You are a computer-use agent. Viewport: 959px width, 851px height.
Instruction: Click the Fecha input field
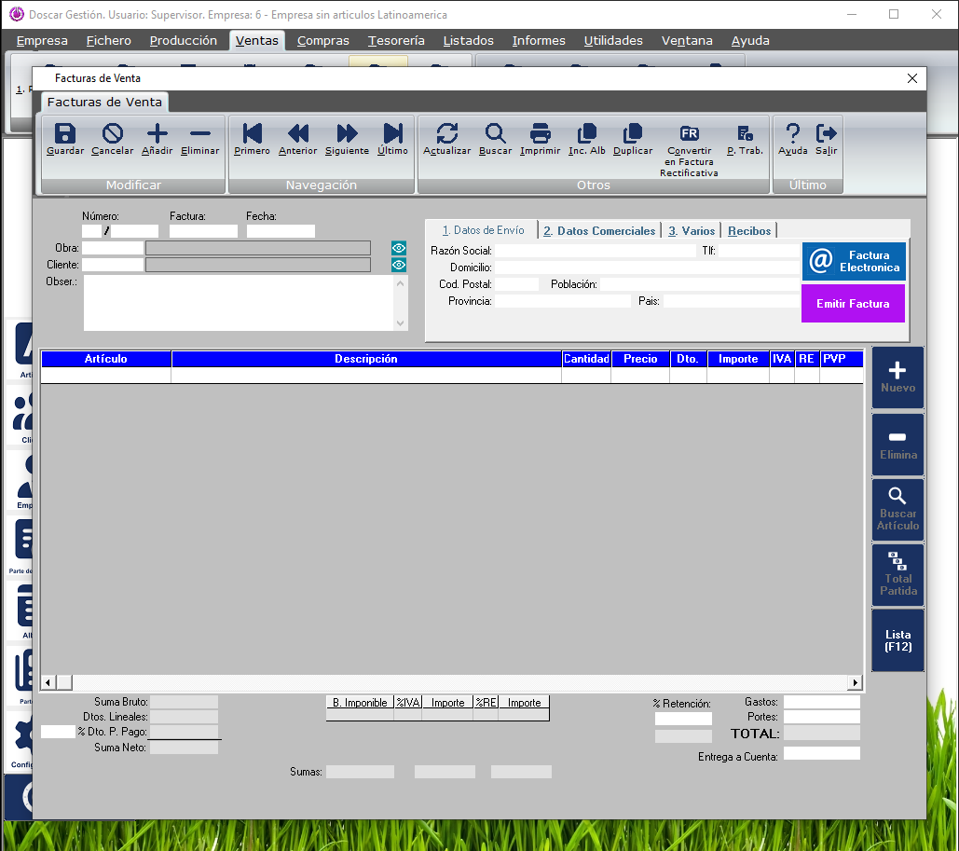(281, 231)
